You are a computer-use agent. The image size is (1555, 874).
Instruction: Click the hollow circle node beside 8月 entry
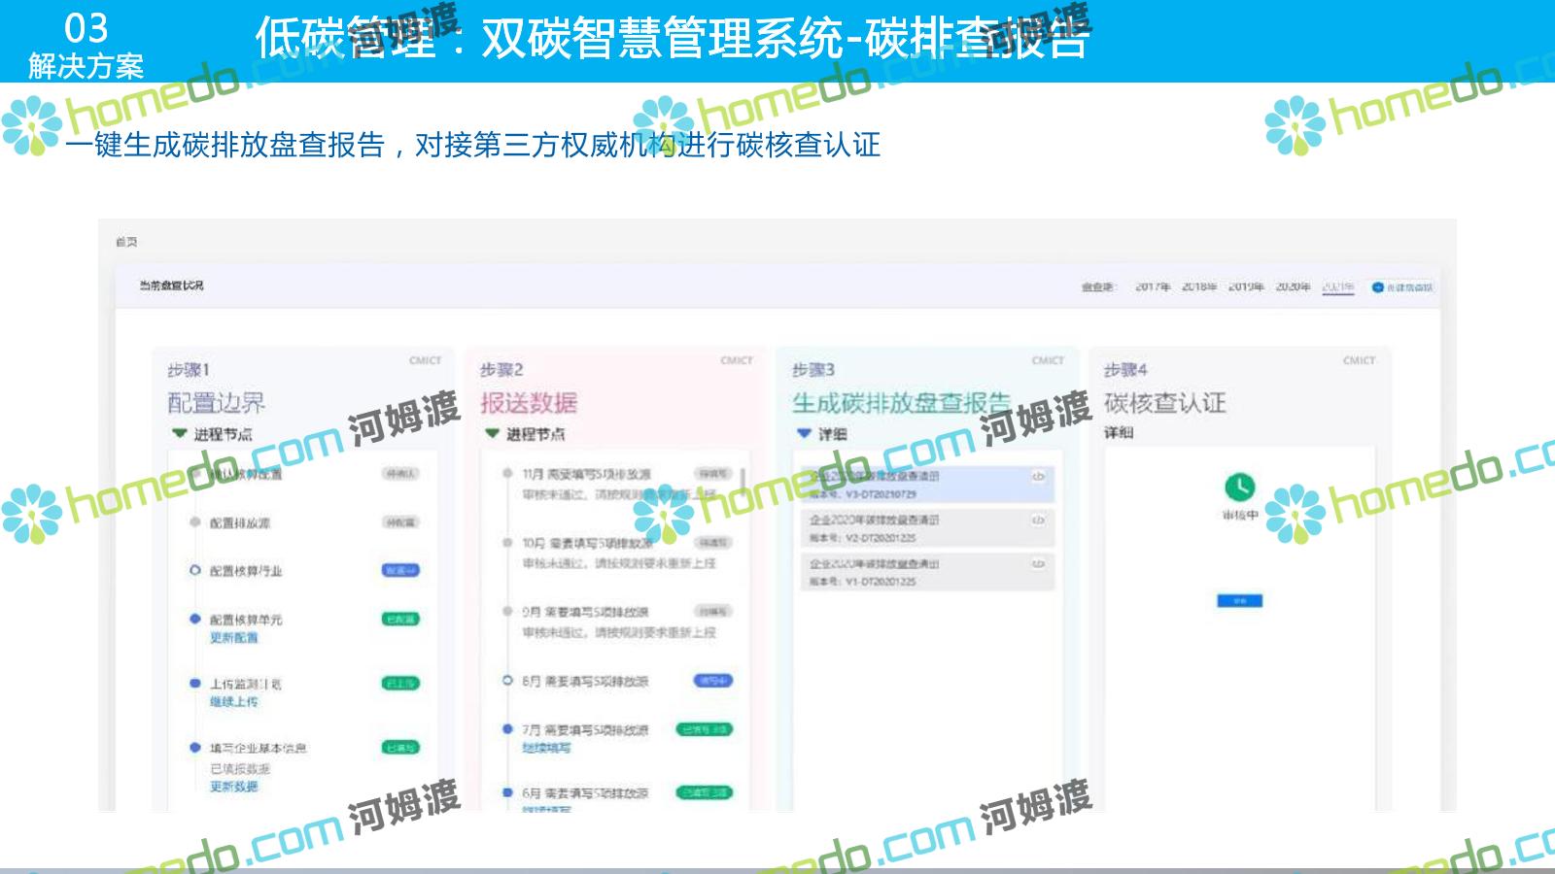point(507,681)
